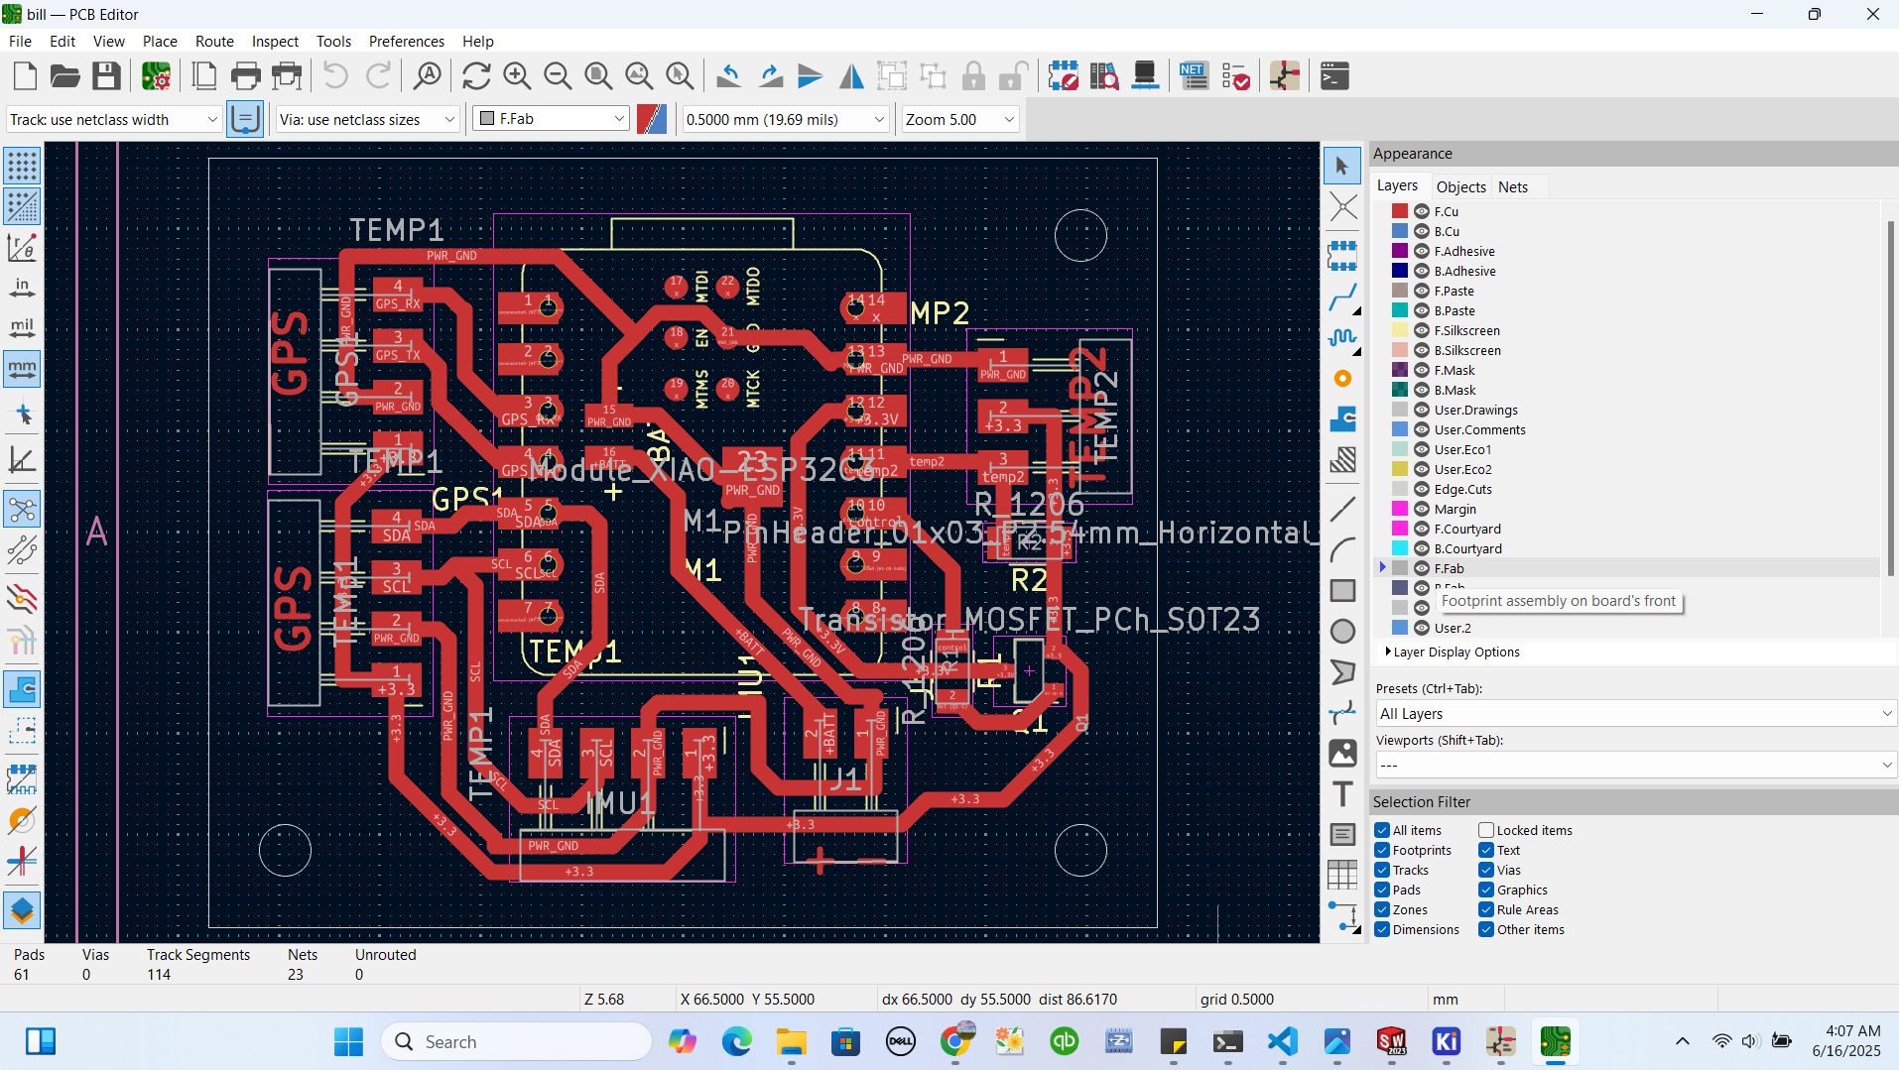Image resolution: width=1899 pixels, height=1070 pixels.
Task: Click the B.Cu blue color swatch
Action: click(1400, 231)
